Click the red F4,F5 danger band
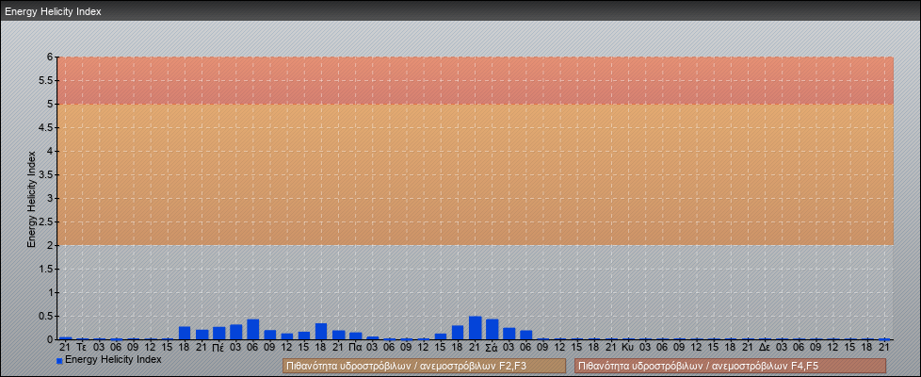This screenshot has height=377, width=921. 476,80
